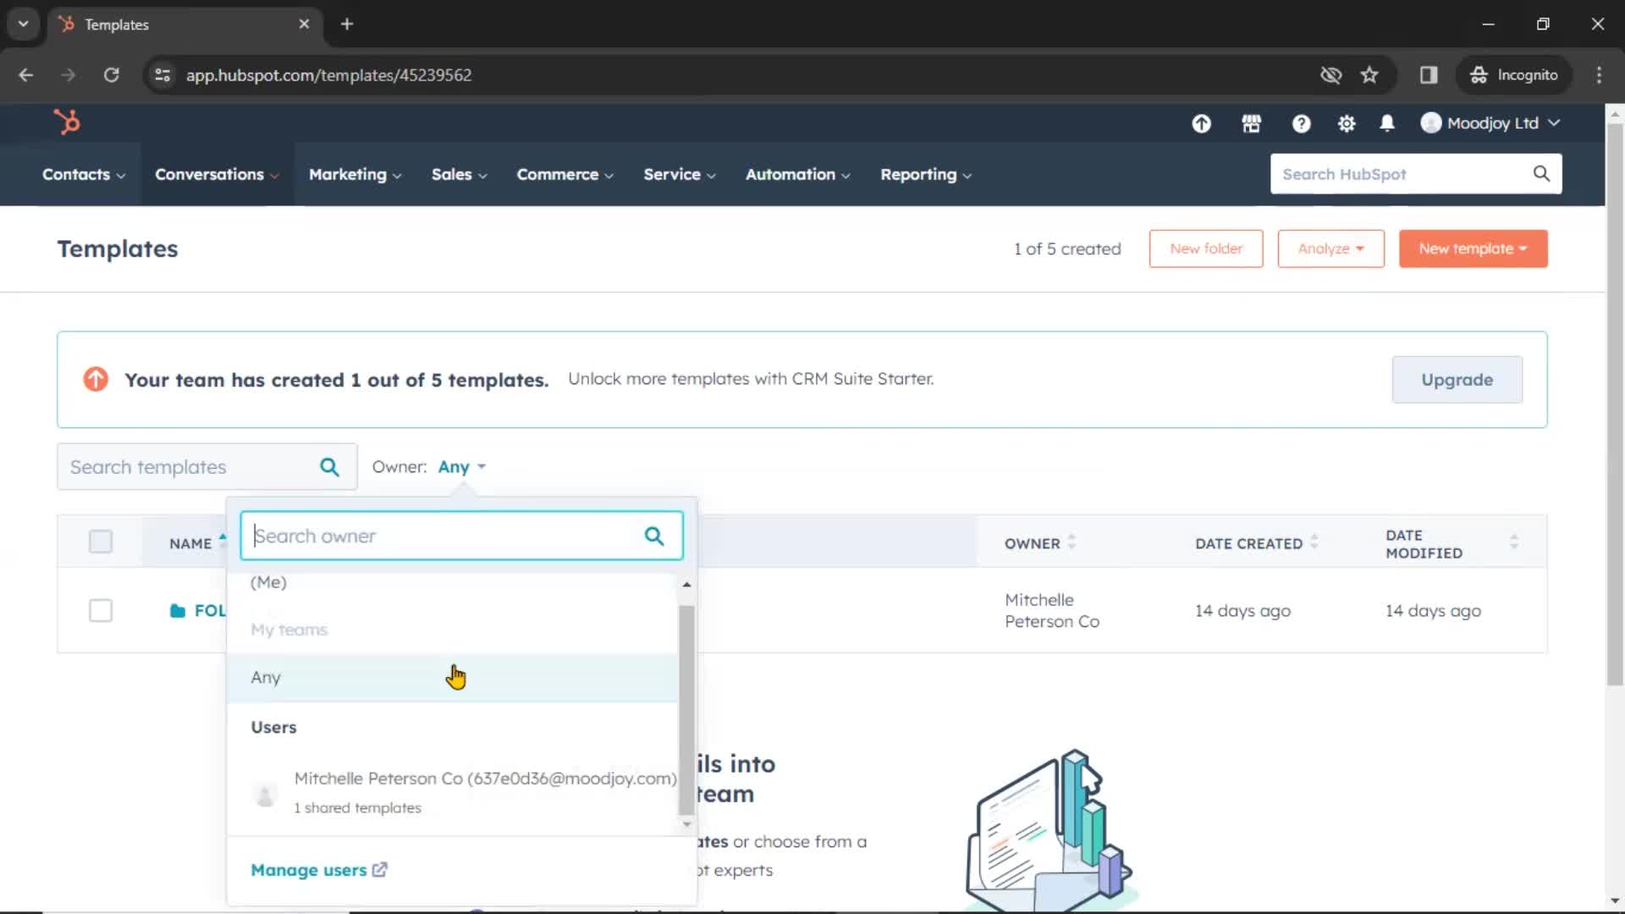Focus the Search HubSpot field
This screenshot has height=914, width=1625.
point(1415,173)
